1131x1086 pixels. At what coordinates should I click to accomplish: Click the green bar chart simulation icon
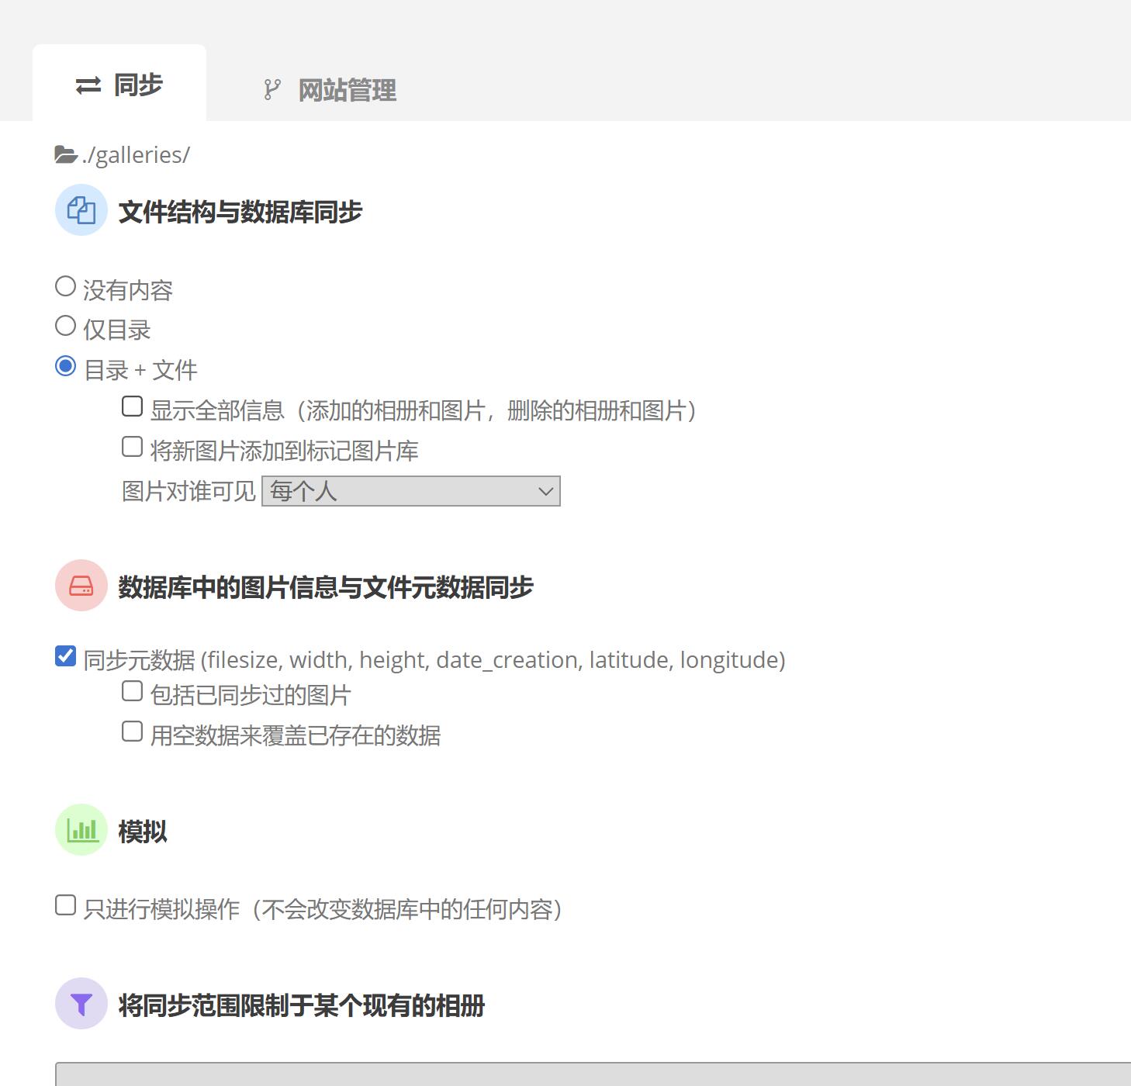coord(81,830)
